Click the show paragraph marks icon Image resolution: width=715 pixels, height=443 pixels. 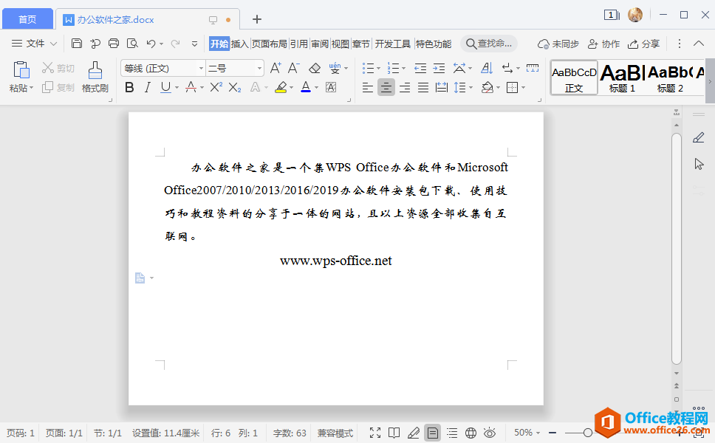click(507, 69)
